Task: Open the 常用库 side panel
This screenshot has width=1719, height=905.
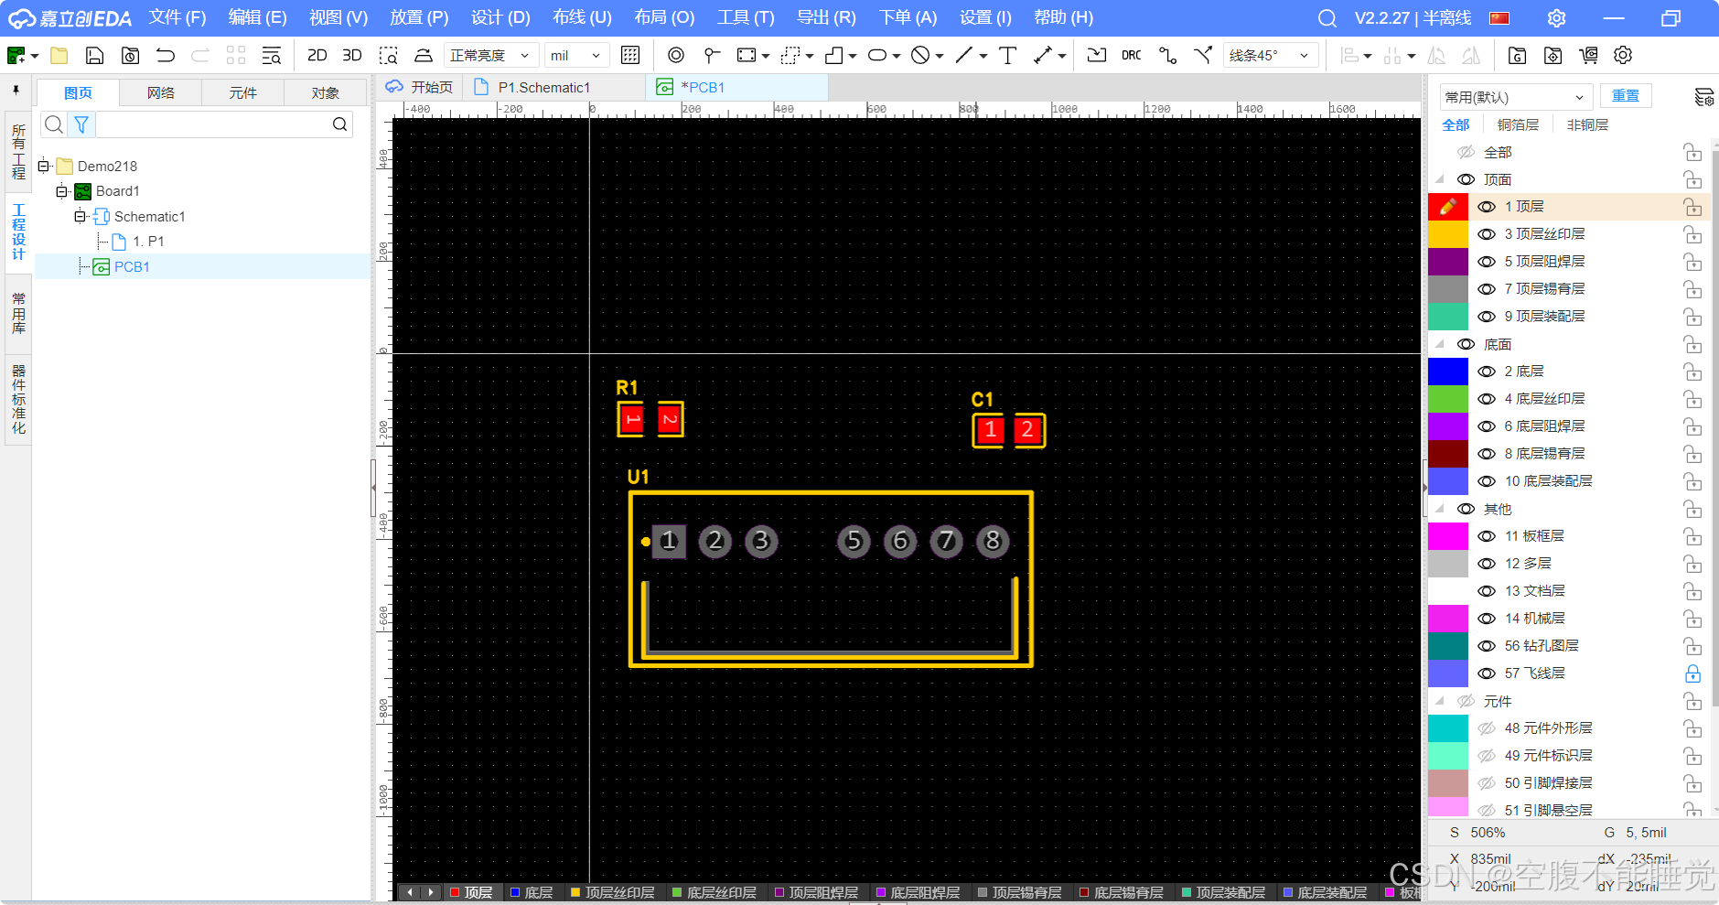Action: coord(18,314)
